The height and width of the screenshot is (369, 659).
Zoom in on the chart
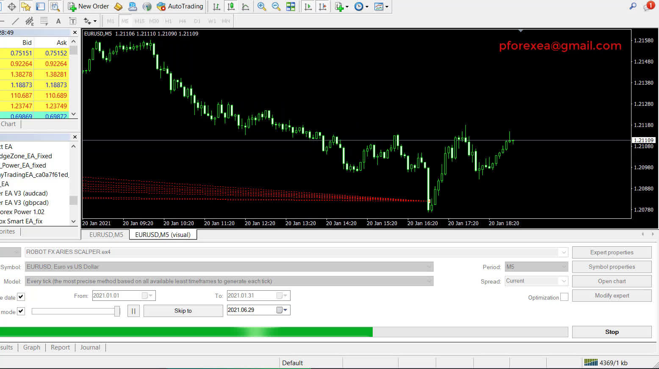tap(262, 6)
